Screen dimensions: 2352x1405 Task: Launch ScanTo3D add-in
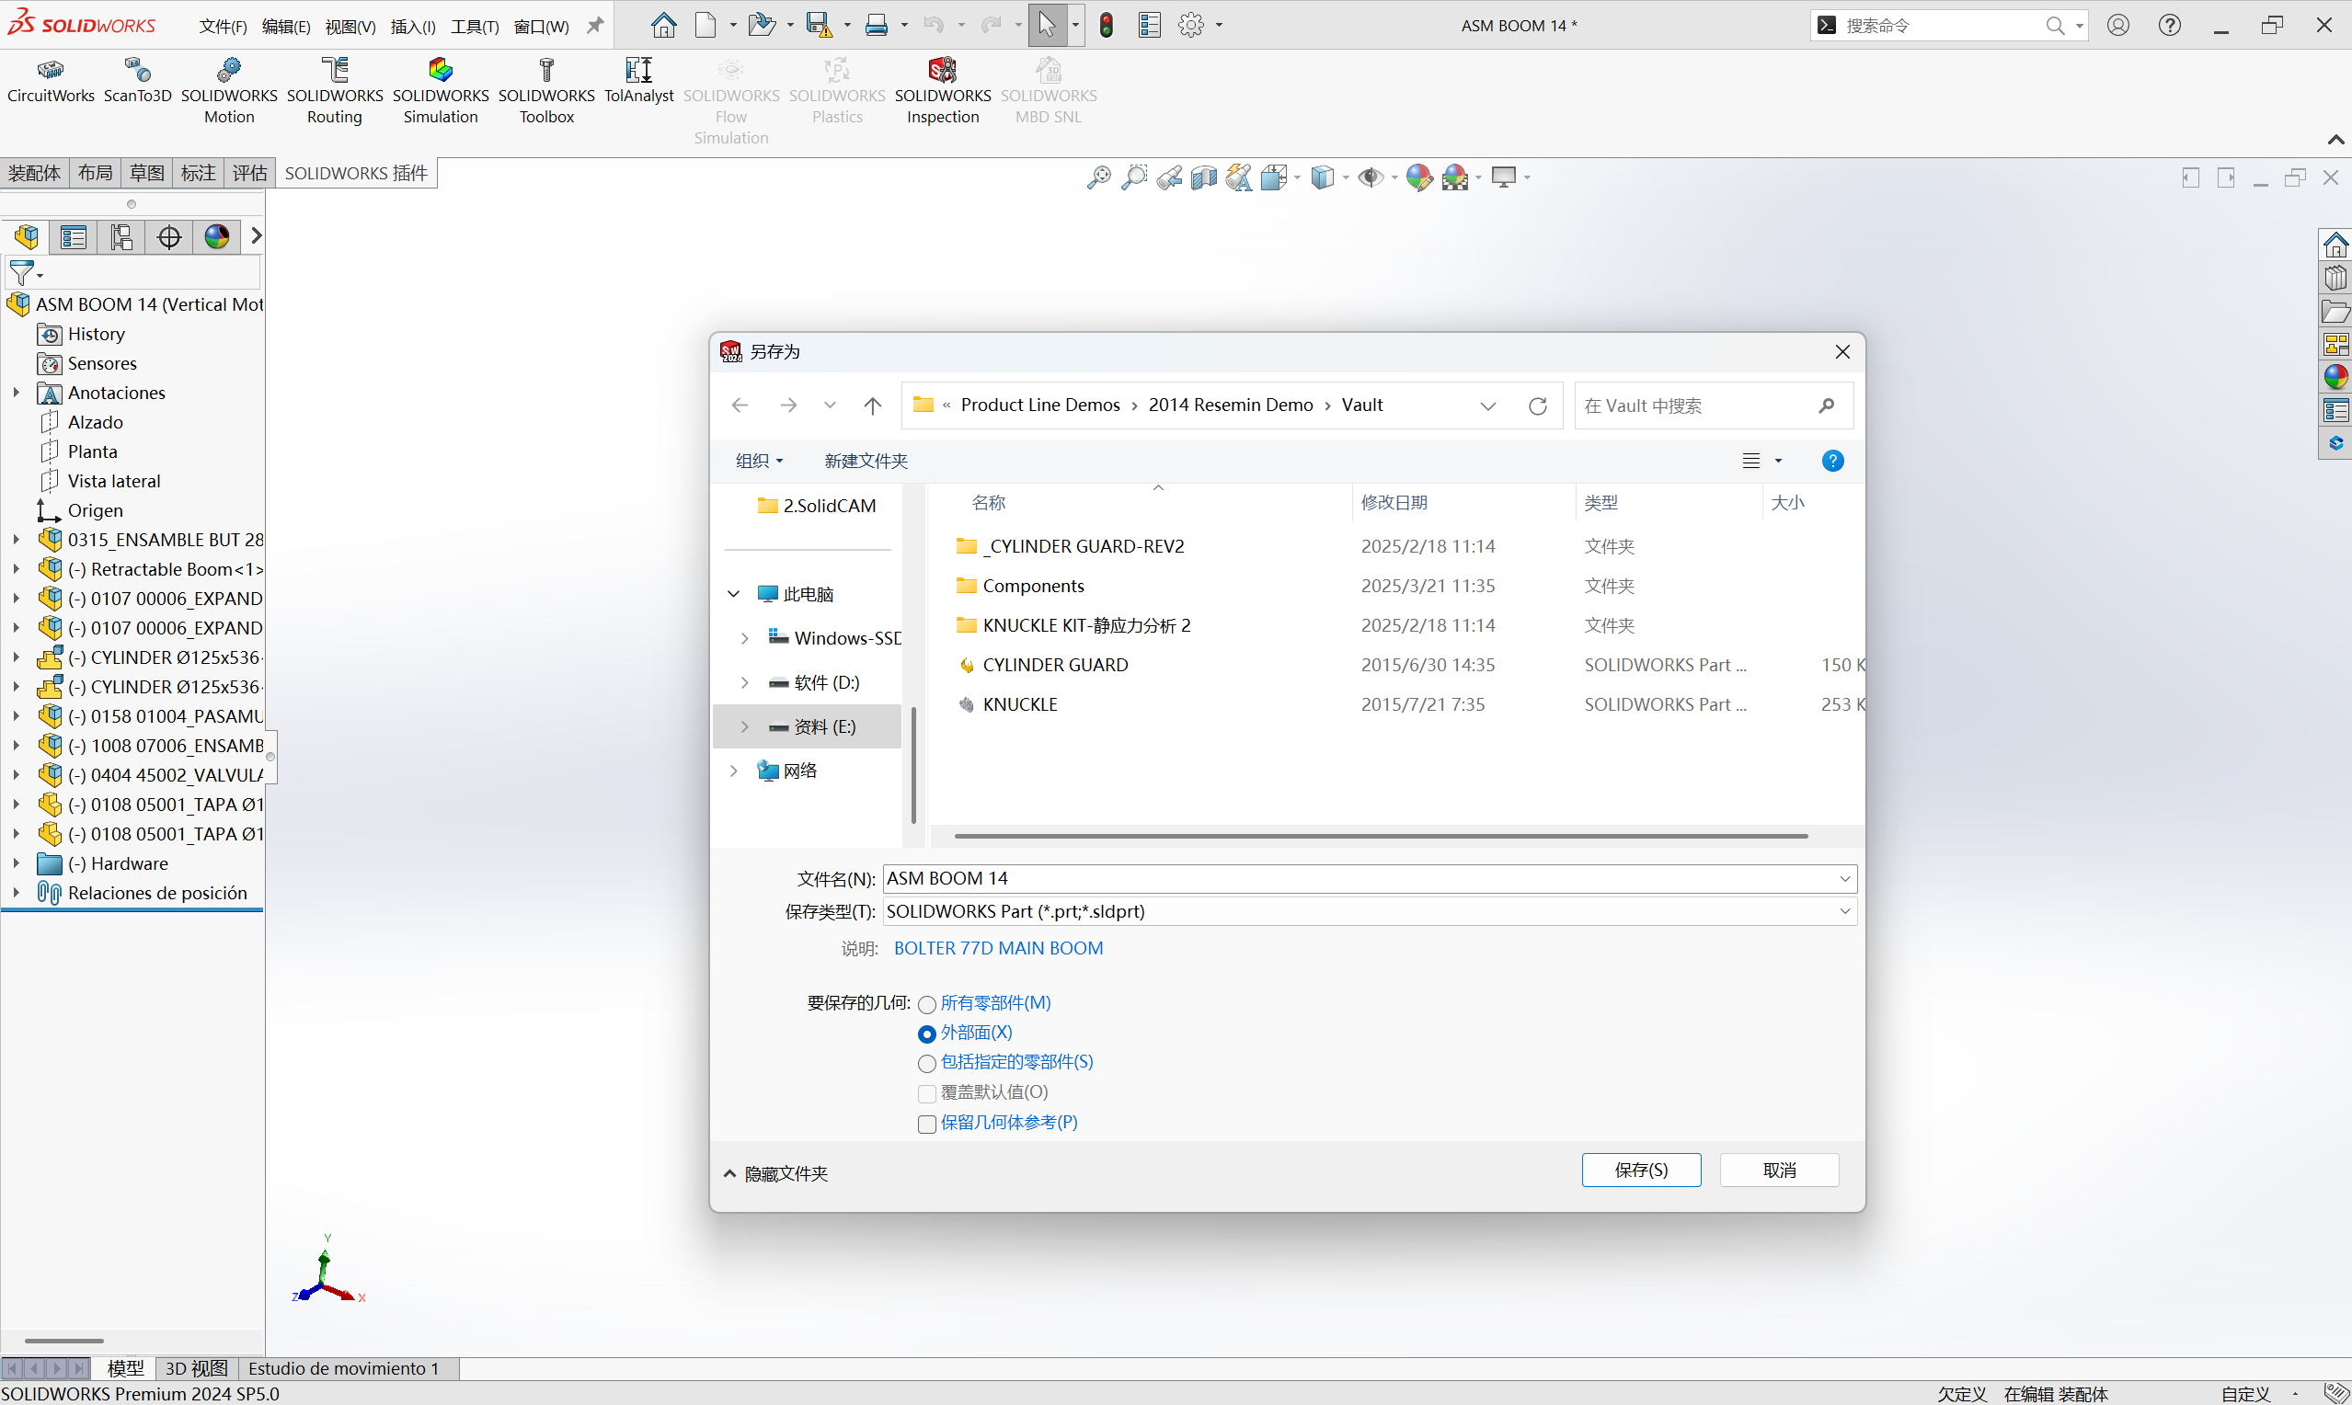[137, 82]
